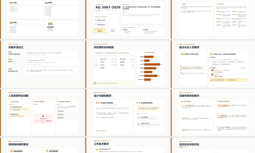Click the 1. 操作人员学历要求 card heading

click(14, 101)
